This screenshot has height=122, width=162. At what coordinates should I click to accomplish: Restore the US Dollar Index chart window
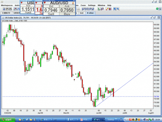152,18
